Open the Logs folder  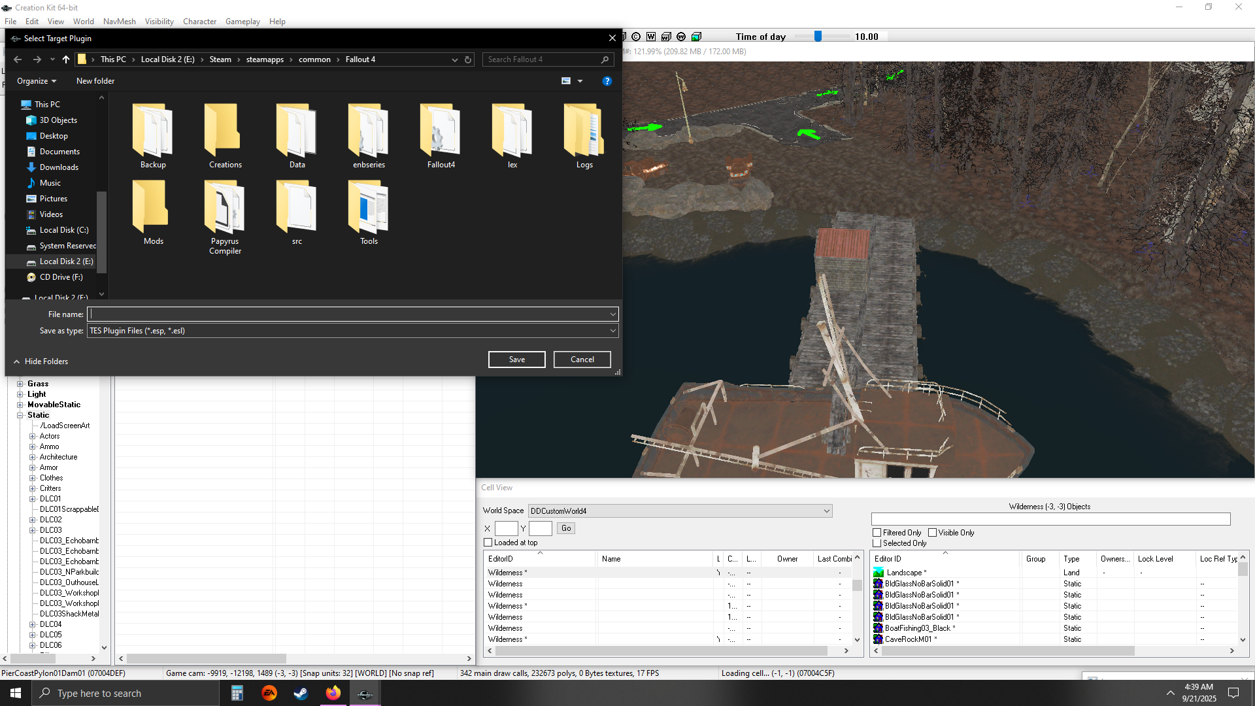tap(584, 137)
